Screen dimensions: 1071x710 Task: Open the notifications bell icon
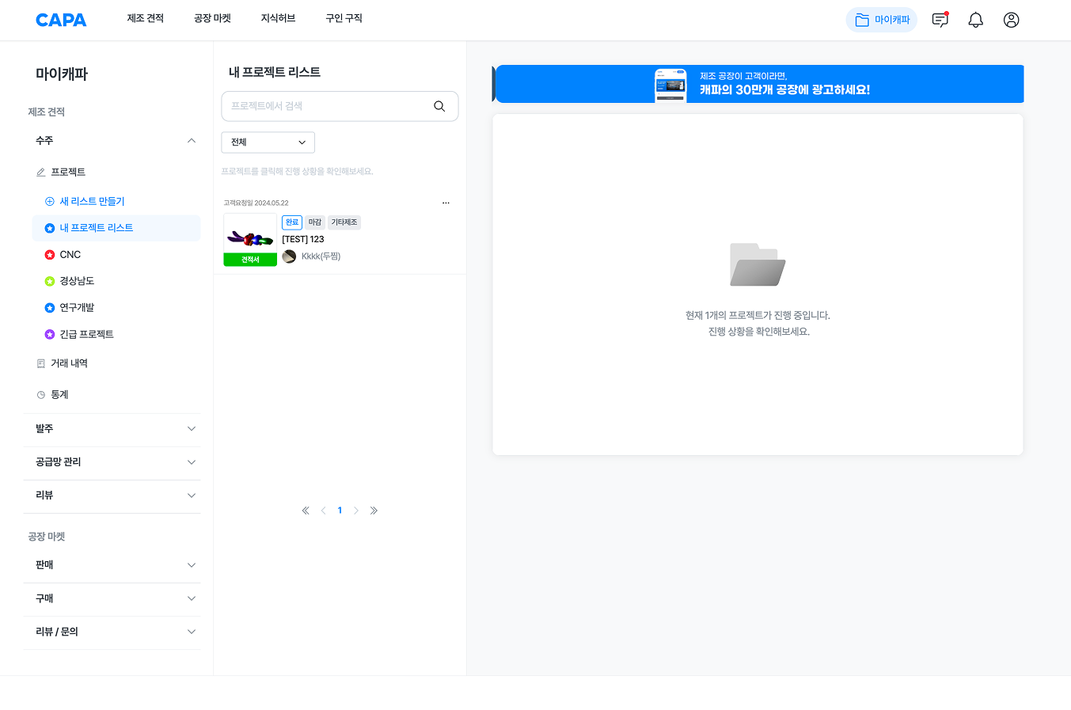[x=975, y=20]
